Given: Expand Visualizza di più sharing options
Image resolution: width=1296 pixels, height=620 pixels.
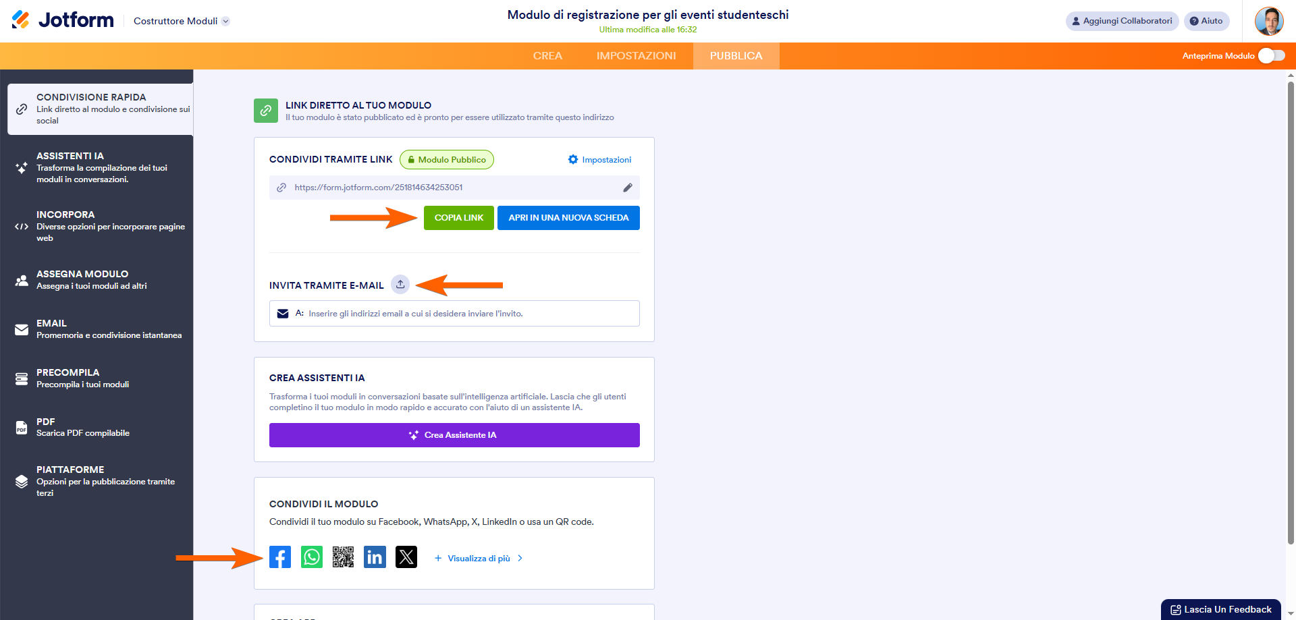Looking at the screenshot, I should point(479,559).
